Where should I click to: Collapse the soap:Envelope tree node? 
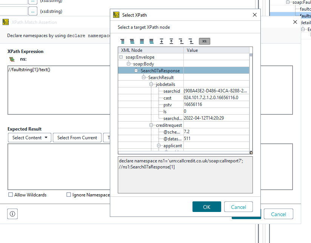[121, 57]
